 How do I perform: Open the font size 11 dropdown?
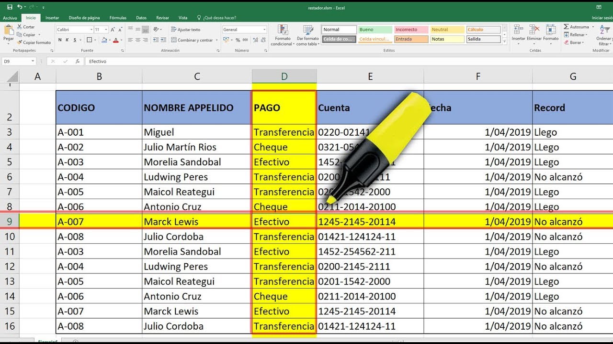point(105,30)
